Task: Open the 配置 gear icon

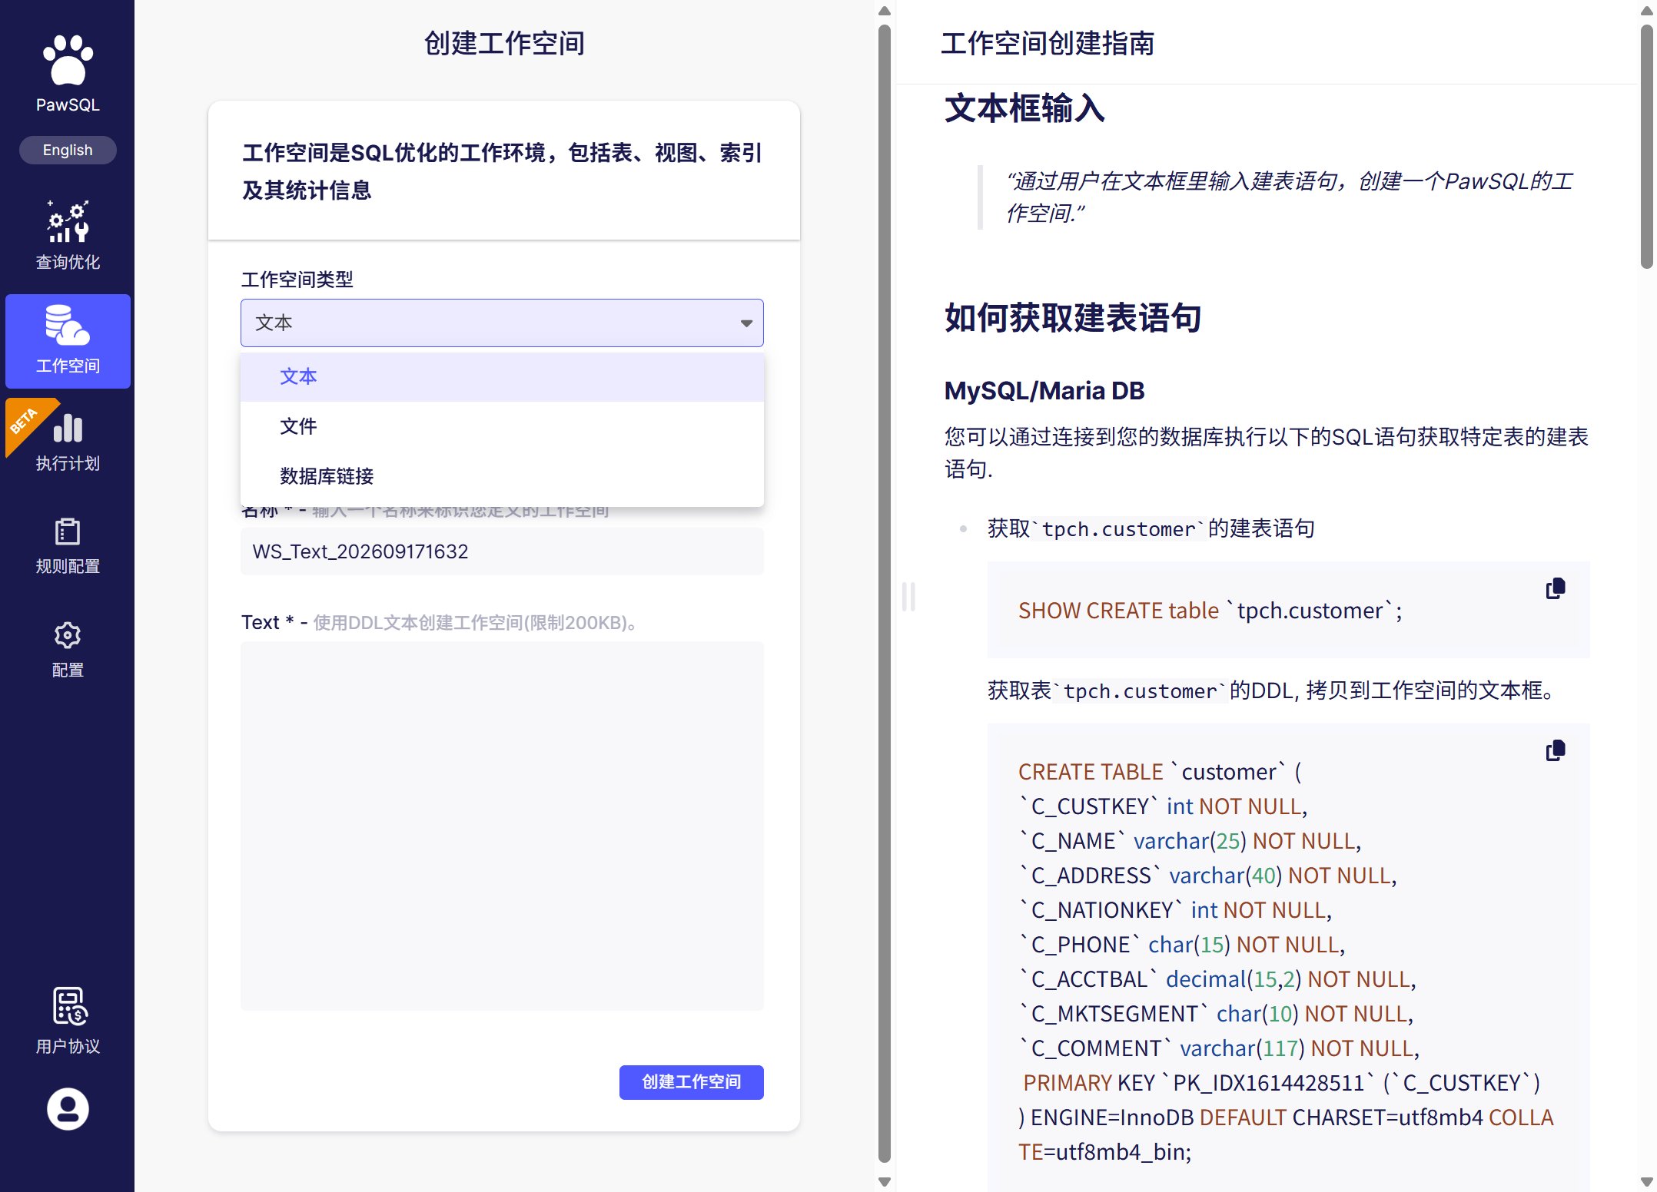Action: [68, 635]
